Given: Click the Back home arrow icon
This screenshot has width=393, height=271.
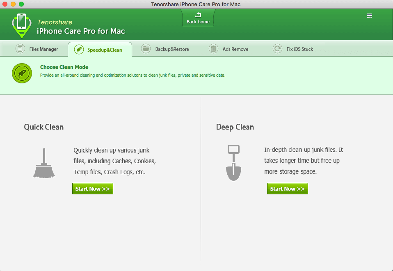Looking at the screenshot, I should click(x=198, y=15).
